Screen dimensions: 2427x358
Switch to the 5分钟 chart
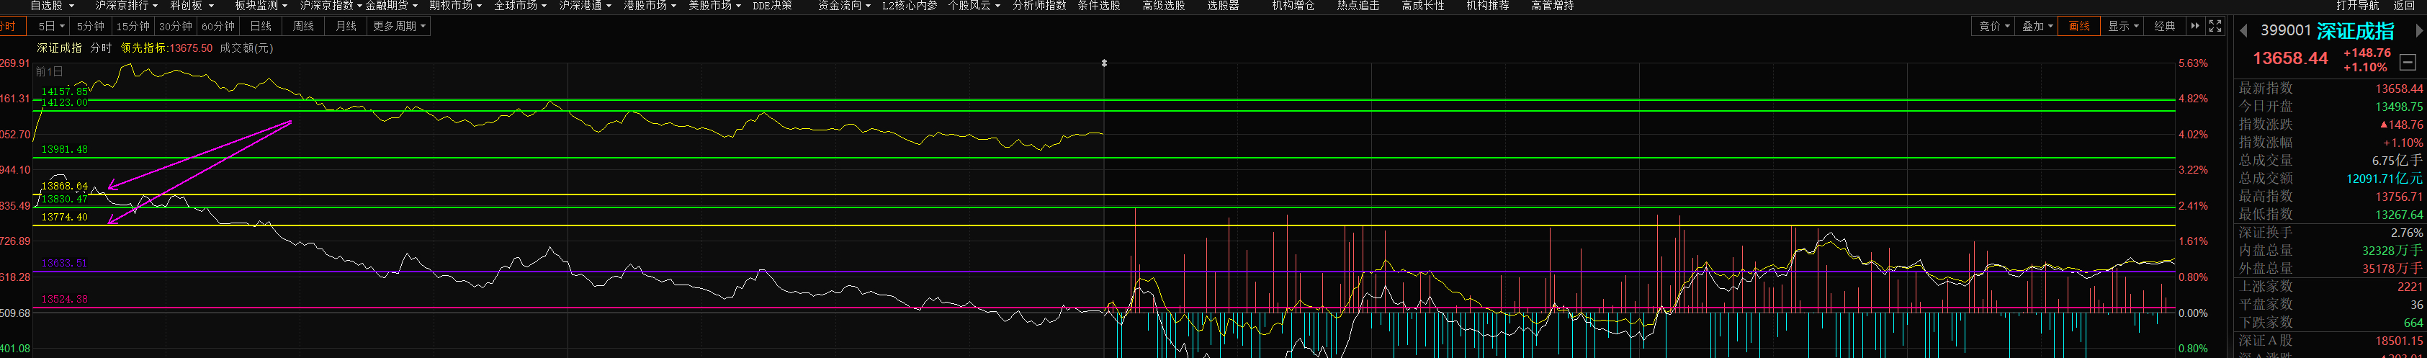click(x=91, y=27)
